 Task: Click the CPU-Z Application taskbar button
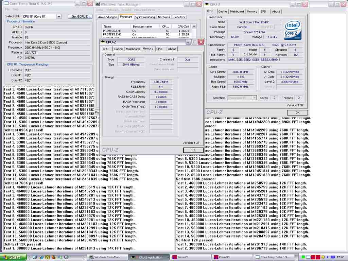coord(150,257)
